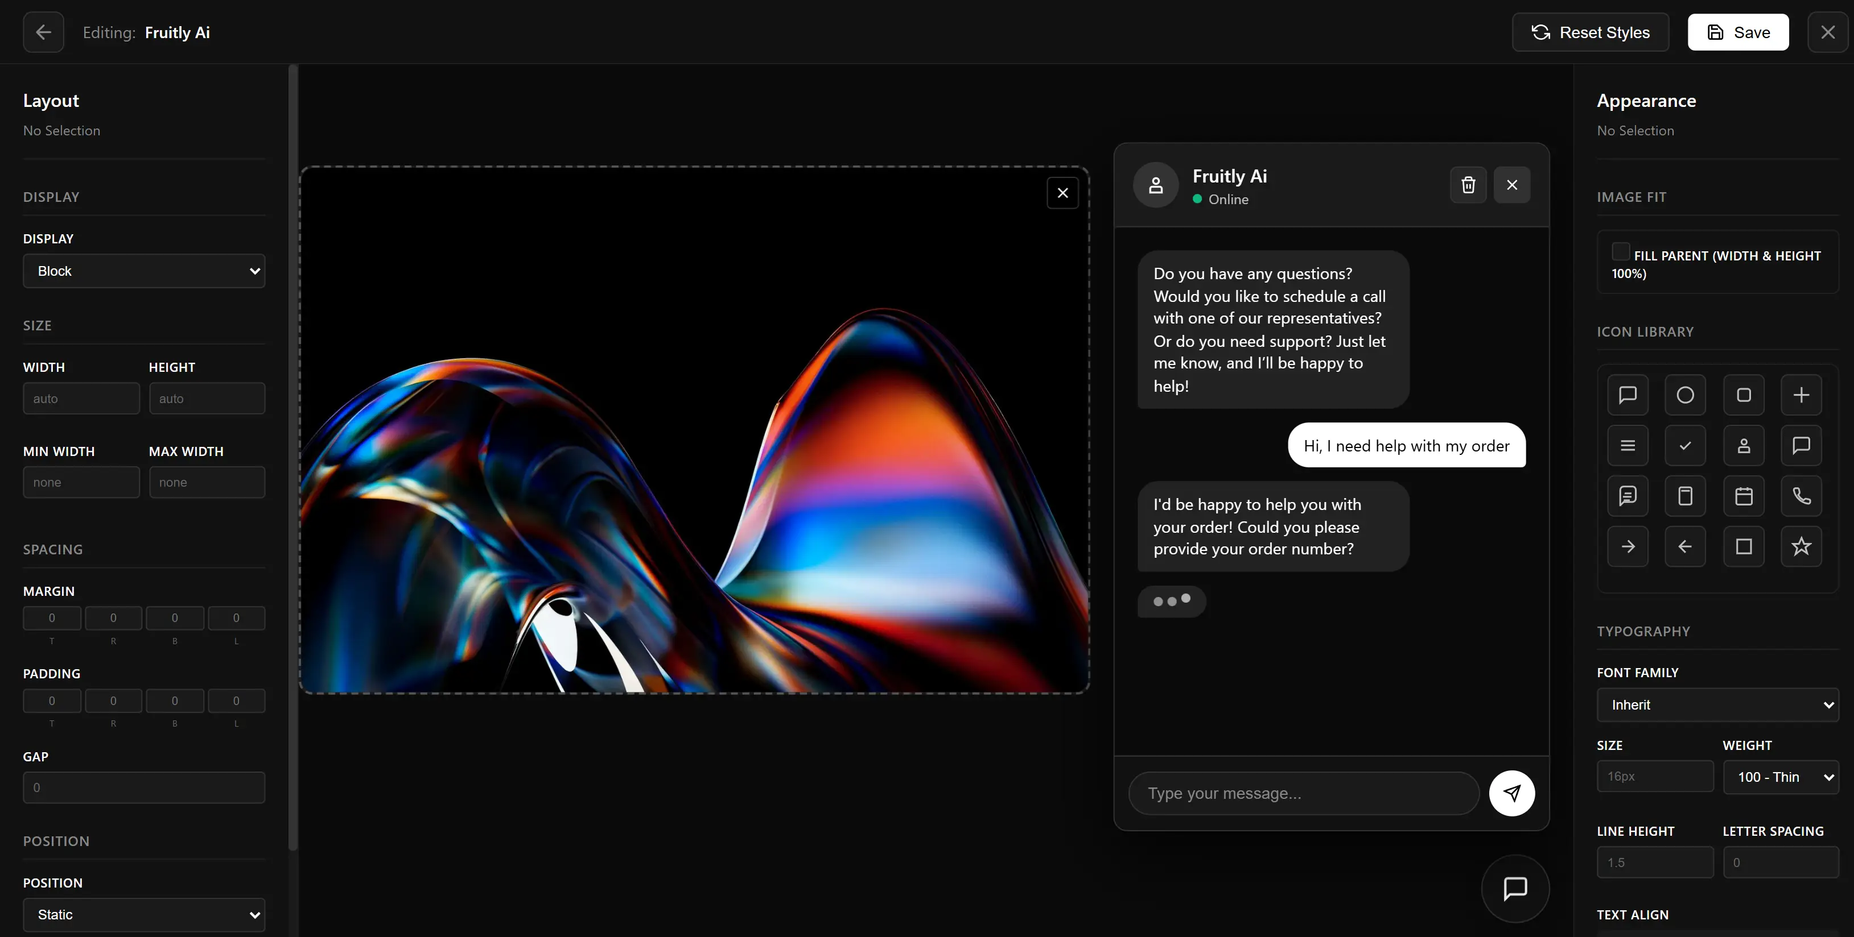Change the font Weight dropdown from 100 Thin

(1781, 777)
